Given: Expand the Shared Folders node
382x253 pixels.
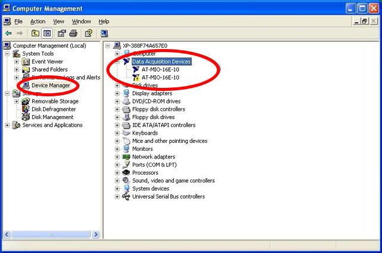Looking at the screenshot, I should point(17,70).
